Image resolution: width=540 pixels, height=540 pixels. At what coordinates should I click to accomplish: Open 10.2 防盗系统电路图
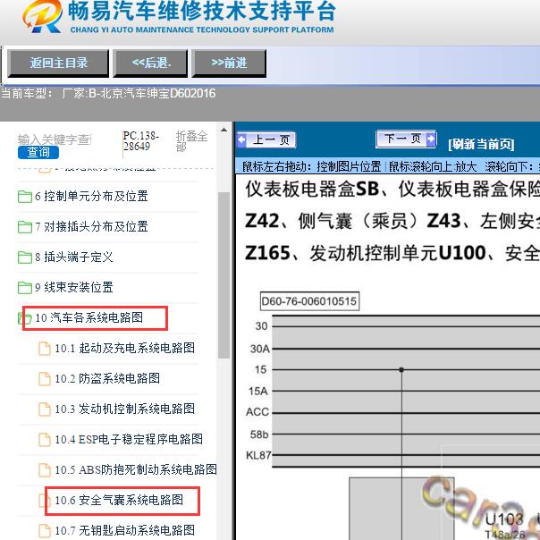[x=107, y=378]
